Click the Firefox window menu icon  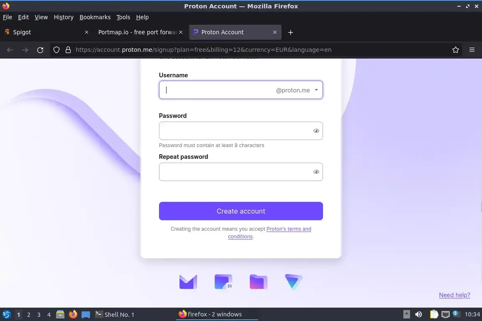(6, 6)
